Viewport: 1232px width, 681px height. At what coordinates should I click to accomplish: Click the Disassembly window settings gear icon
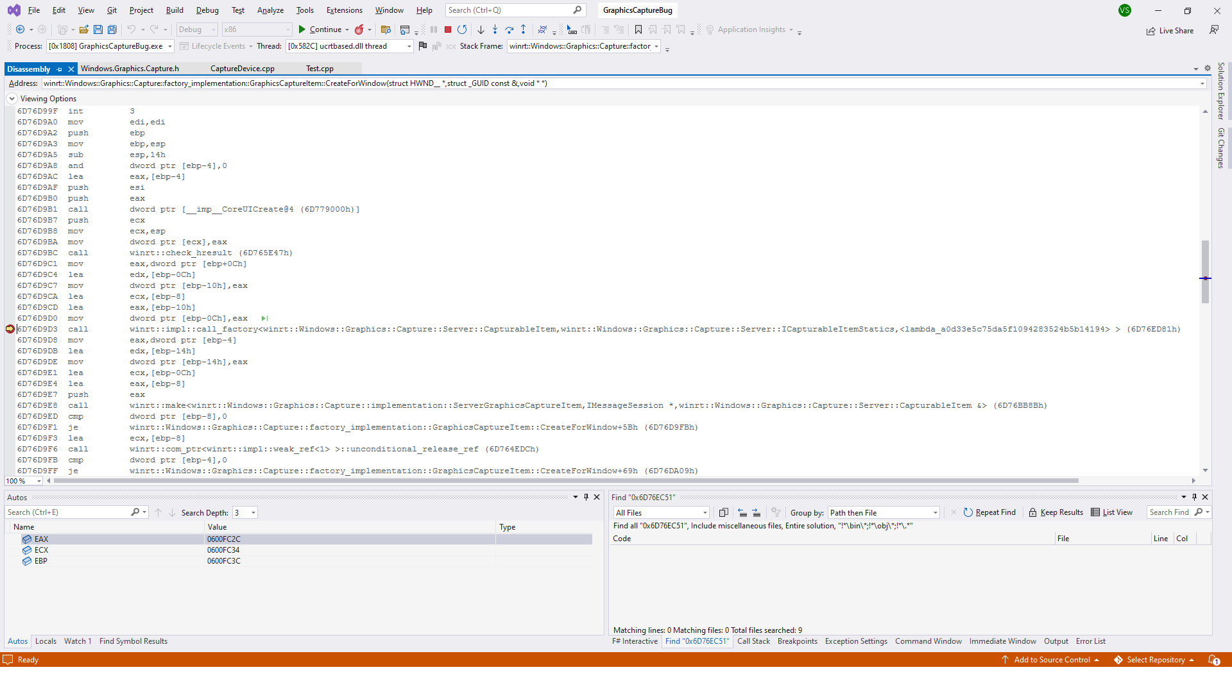point(1207,69)
